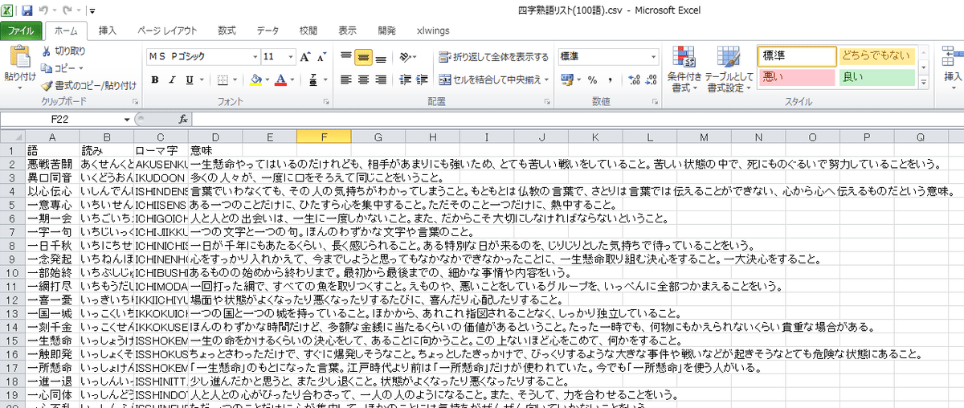This screenshot has height=408, width=964.
Task: Click the Undo arrow in quick access toolbar
Action: [x=43, y=11]
